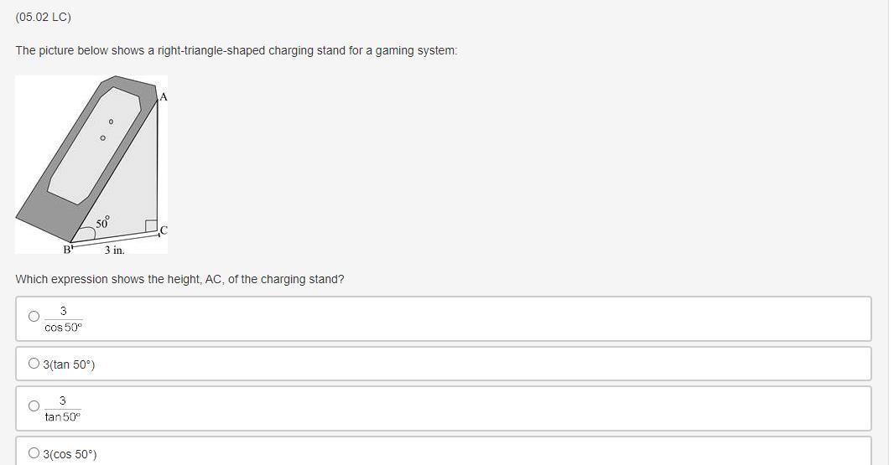Select the 3(tan 50°) radio button
Screen dimensions: 894x465
[x=34, y=363]
